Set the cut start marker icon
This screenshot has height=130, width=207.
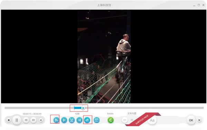tap(56, 120)
